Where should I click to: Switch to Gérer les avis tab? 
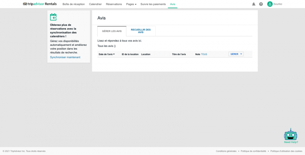pyautogui.click(x=112, y=31)
